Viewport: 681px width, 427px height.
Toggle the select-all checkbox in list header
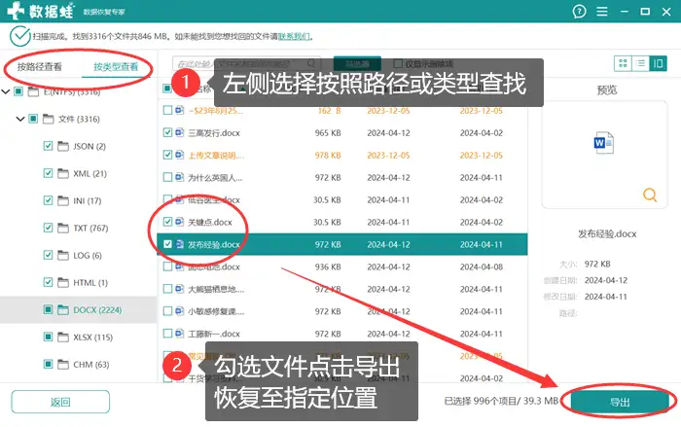[167, 89]
